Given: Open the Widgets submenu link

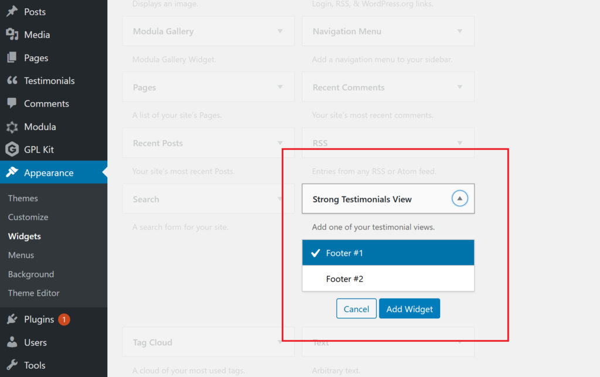Looking at the screenshot, I should point(25,236).
